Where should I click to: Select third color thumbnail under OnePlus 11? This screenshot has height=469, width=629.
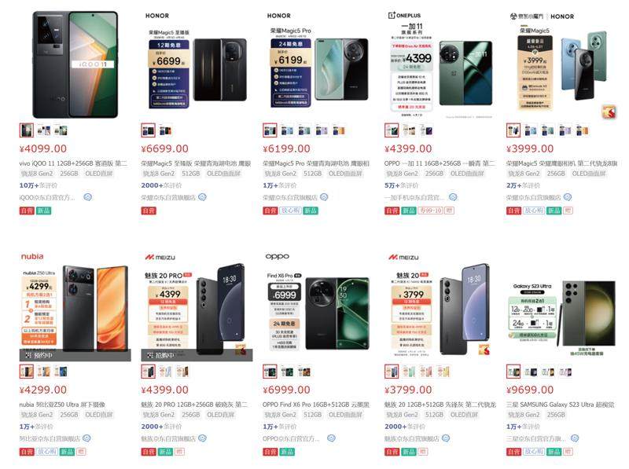(x=426, y=130)
